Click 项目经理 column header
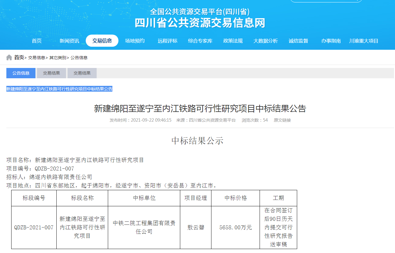395x253 pixels. coord(196,198)
